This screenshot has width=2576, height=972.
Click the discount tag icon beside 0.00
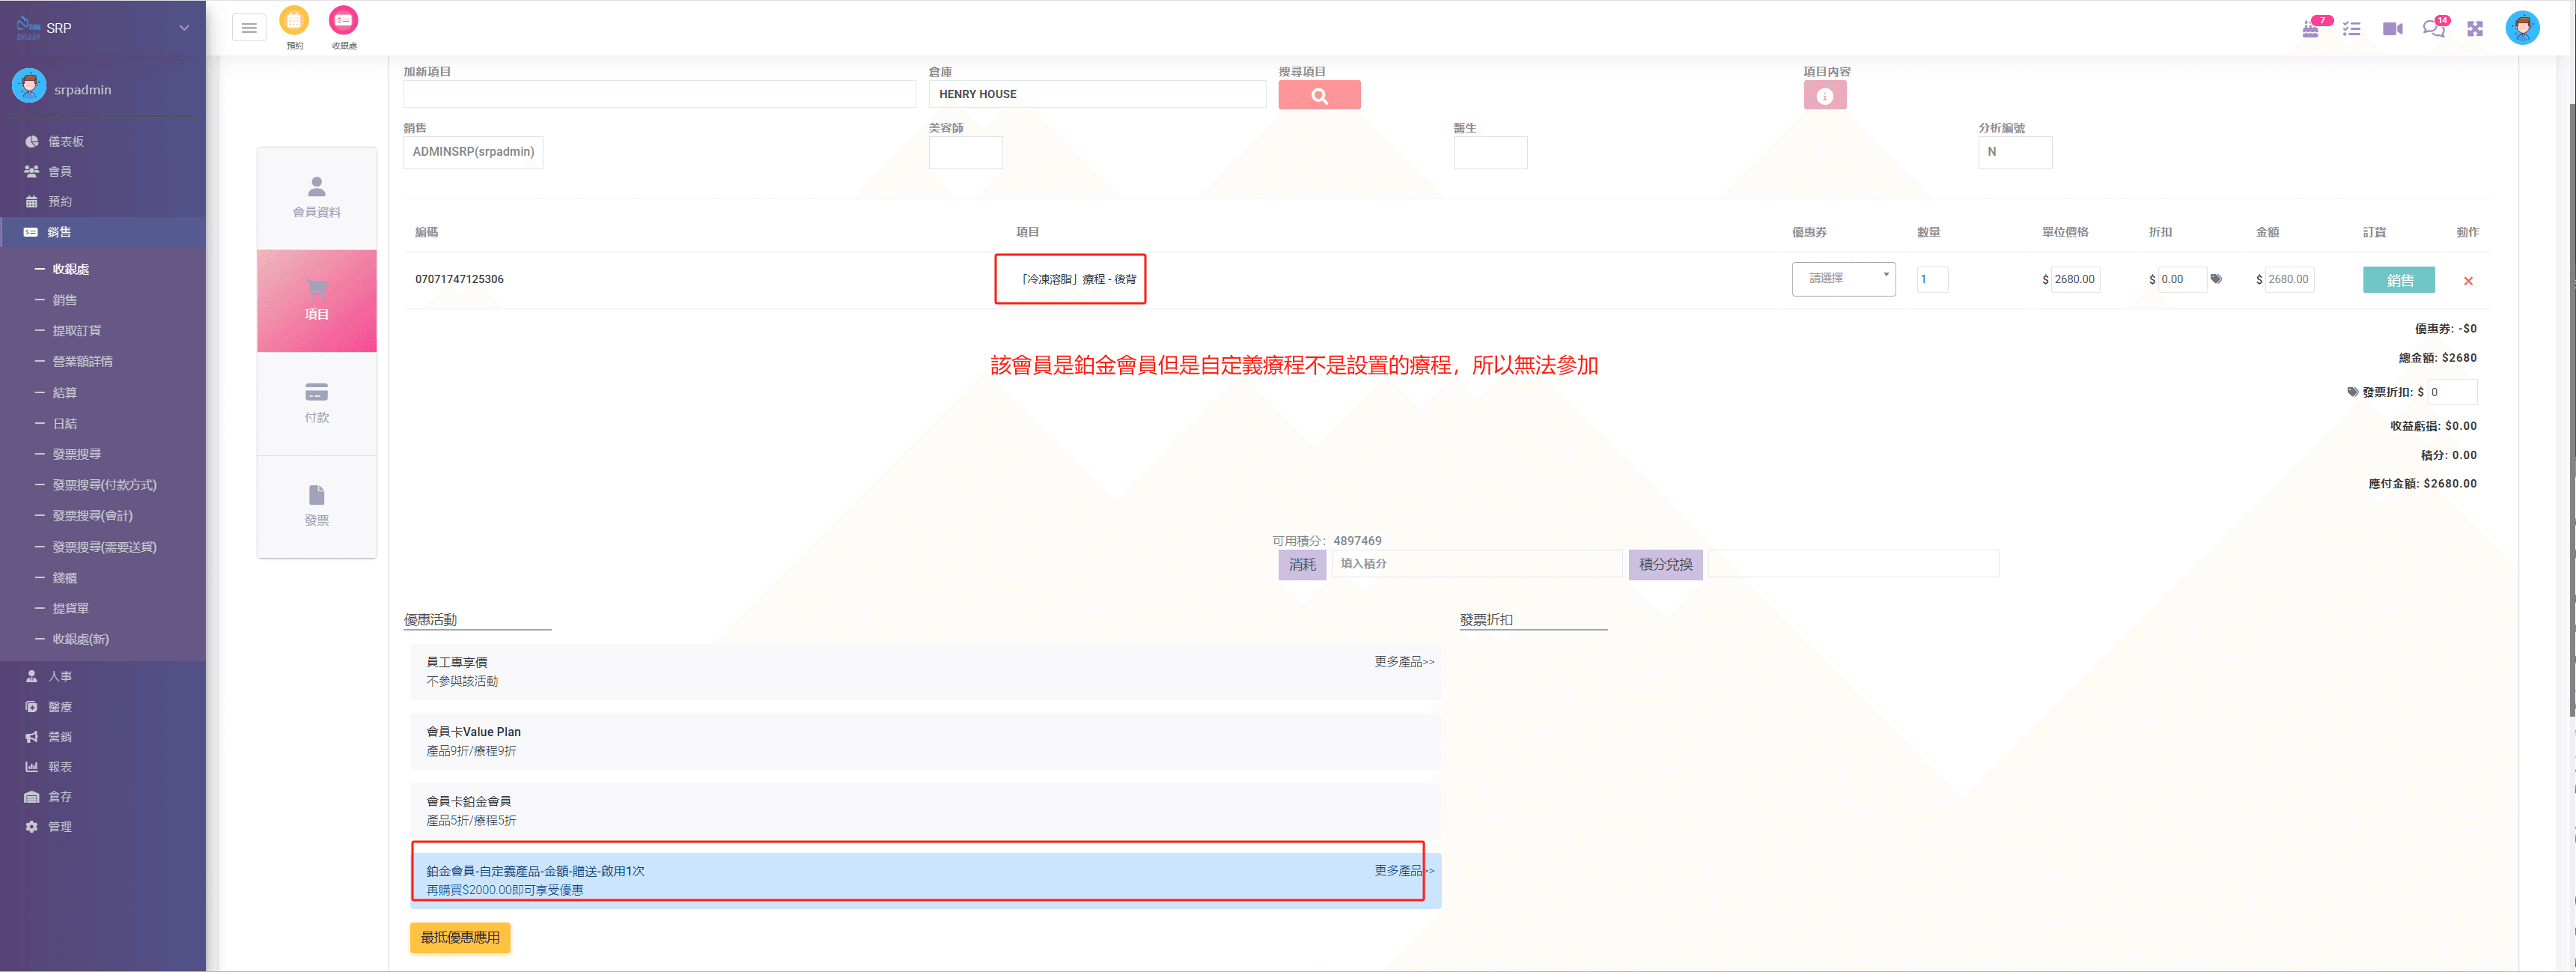[2215, 279]
